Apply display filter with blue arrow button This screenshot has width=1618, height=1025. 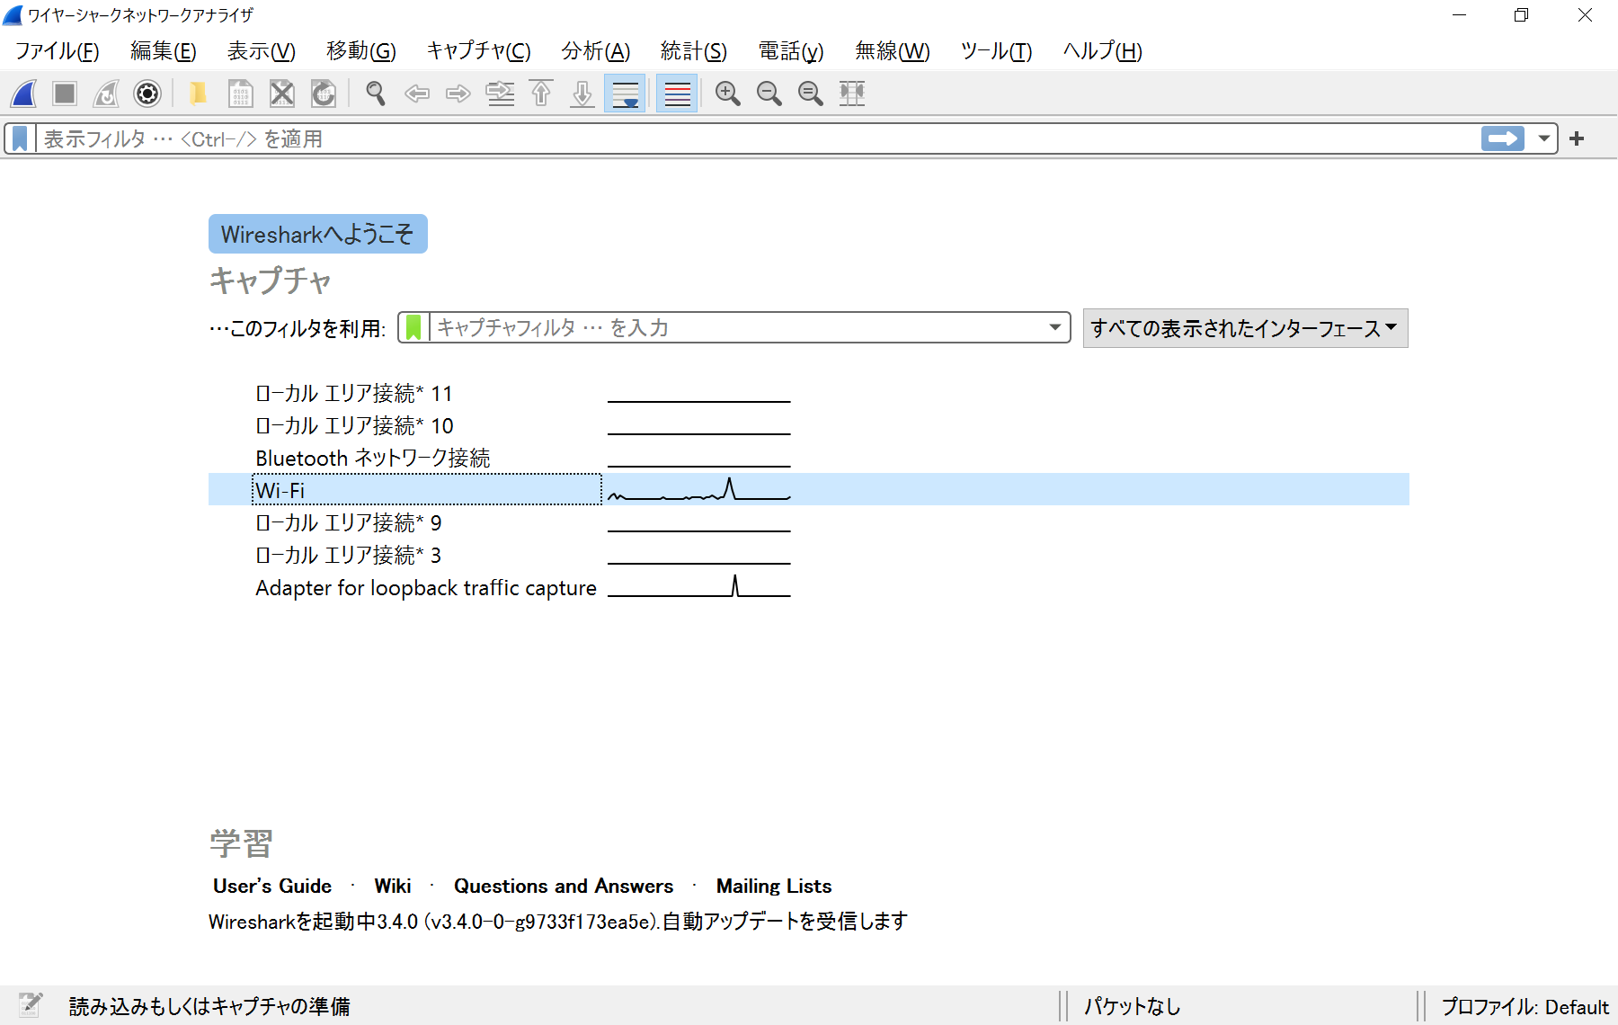click(1503, 138)
